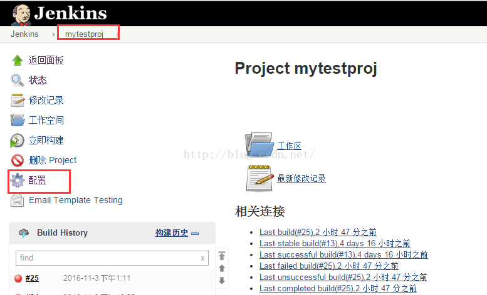The height and width of the screenshot is (295, 487).
Task: Open Last stable build(#13) permalink
Action: click(335, 243)
